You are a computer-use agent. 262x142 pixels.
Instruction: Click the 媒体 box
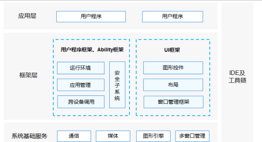[113, 136]
